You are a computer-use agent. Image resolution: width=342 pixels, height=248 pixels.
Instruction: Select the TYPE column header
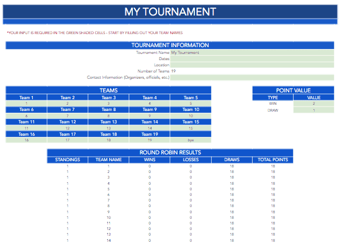point(272,97)
